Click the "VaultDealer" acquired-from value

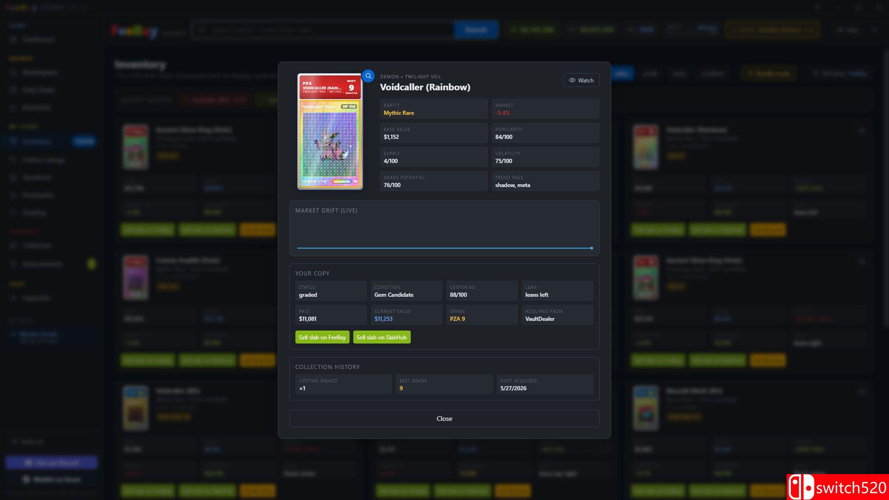point(540,319)
